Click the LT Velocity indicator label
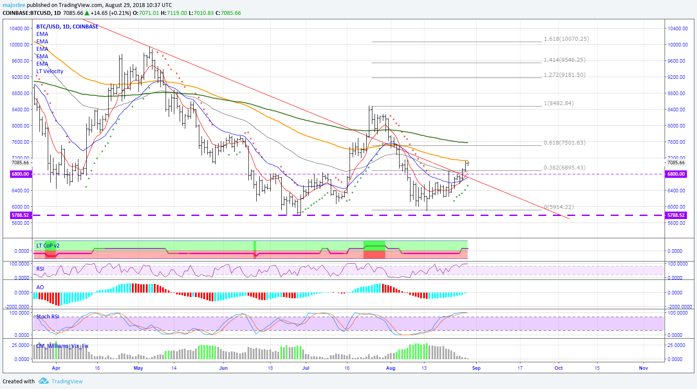Screen dimensions: 697x389 pos(50,71)
